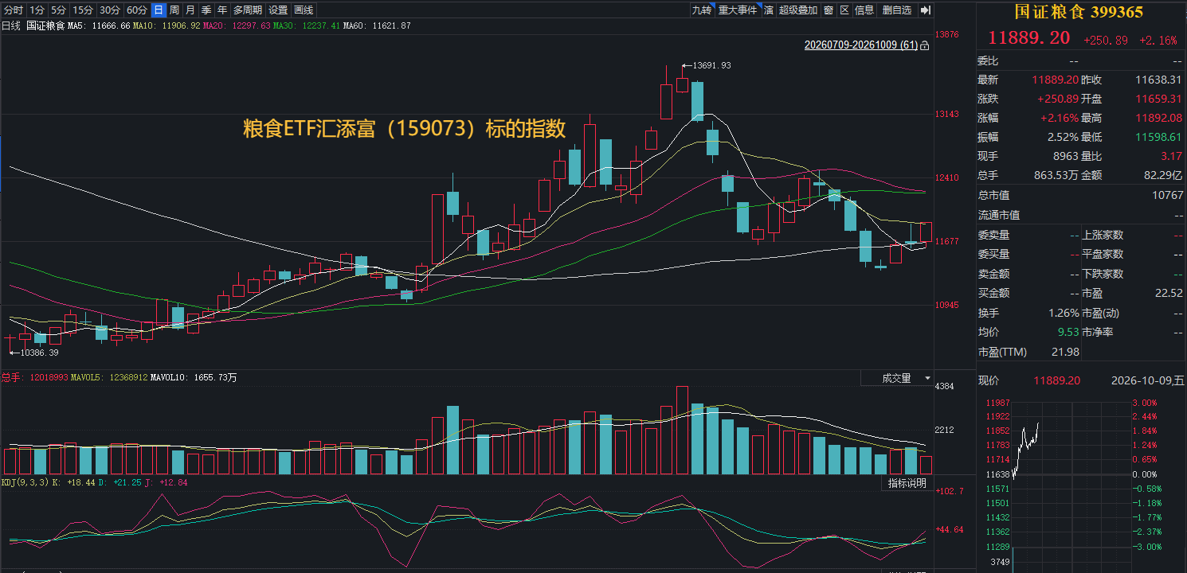Click the 13691.93 high price marker
Image resolution: width=1187 pixels, height=573 pixels.
[x=712, y=65]
